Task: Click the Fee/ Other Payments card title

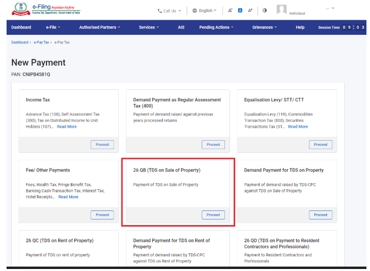Action: [48, 170]
